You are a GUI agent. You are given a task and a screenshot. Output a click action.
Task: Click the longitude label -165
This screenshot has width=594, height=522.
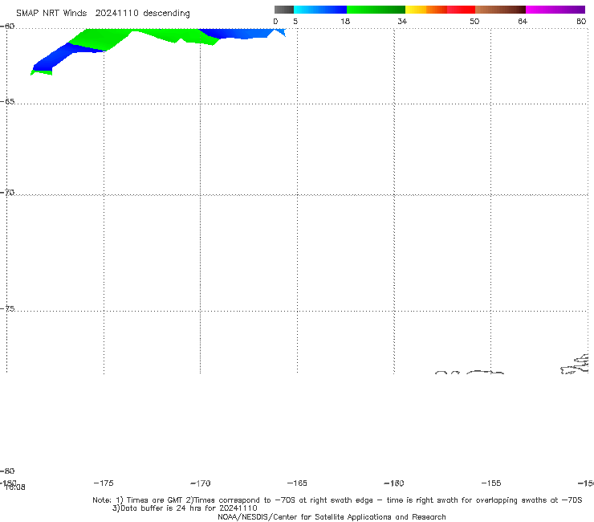[297, 483]
